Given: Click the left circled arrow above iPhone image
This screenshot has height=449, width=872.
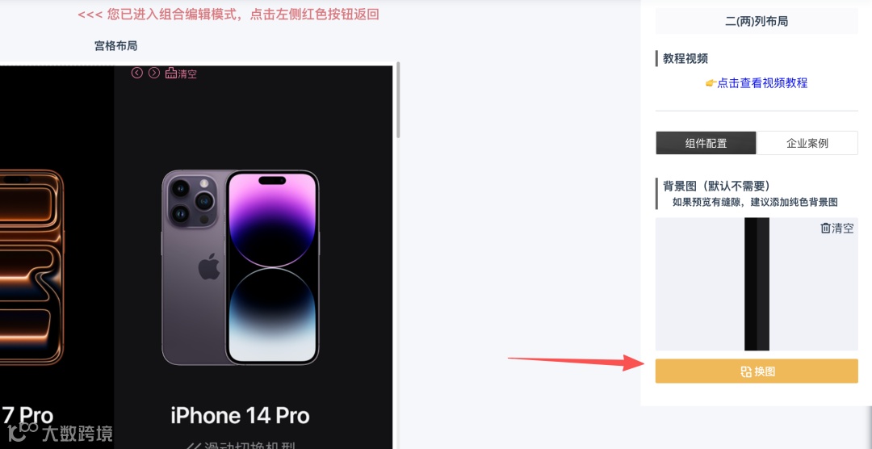Looking at the screenshot, I should click(136, 73).
